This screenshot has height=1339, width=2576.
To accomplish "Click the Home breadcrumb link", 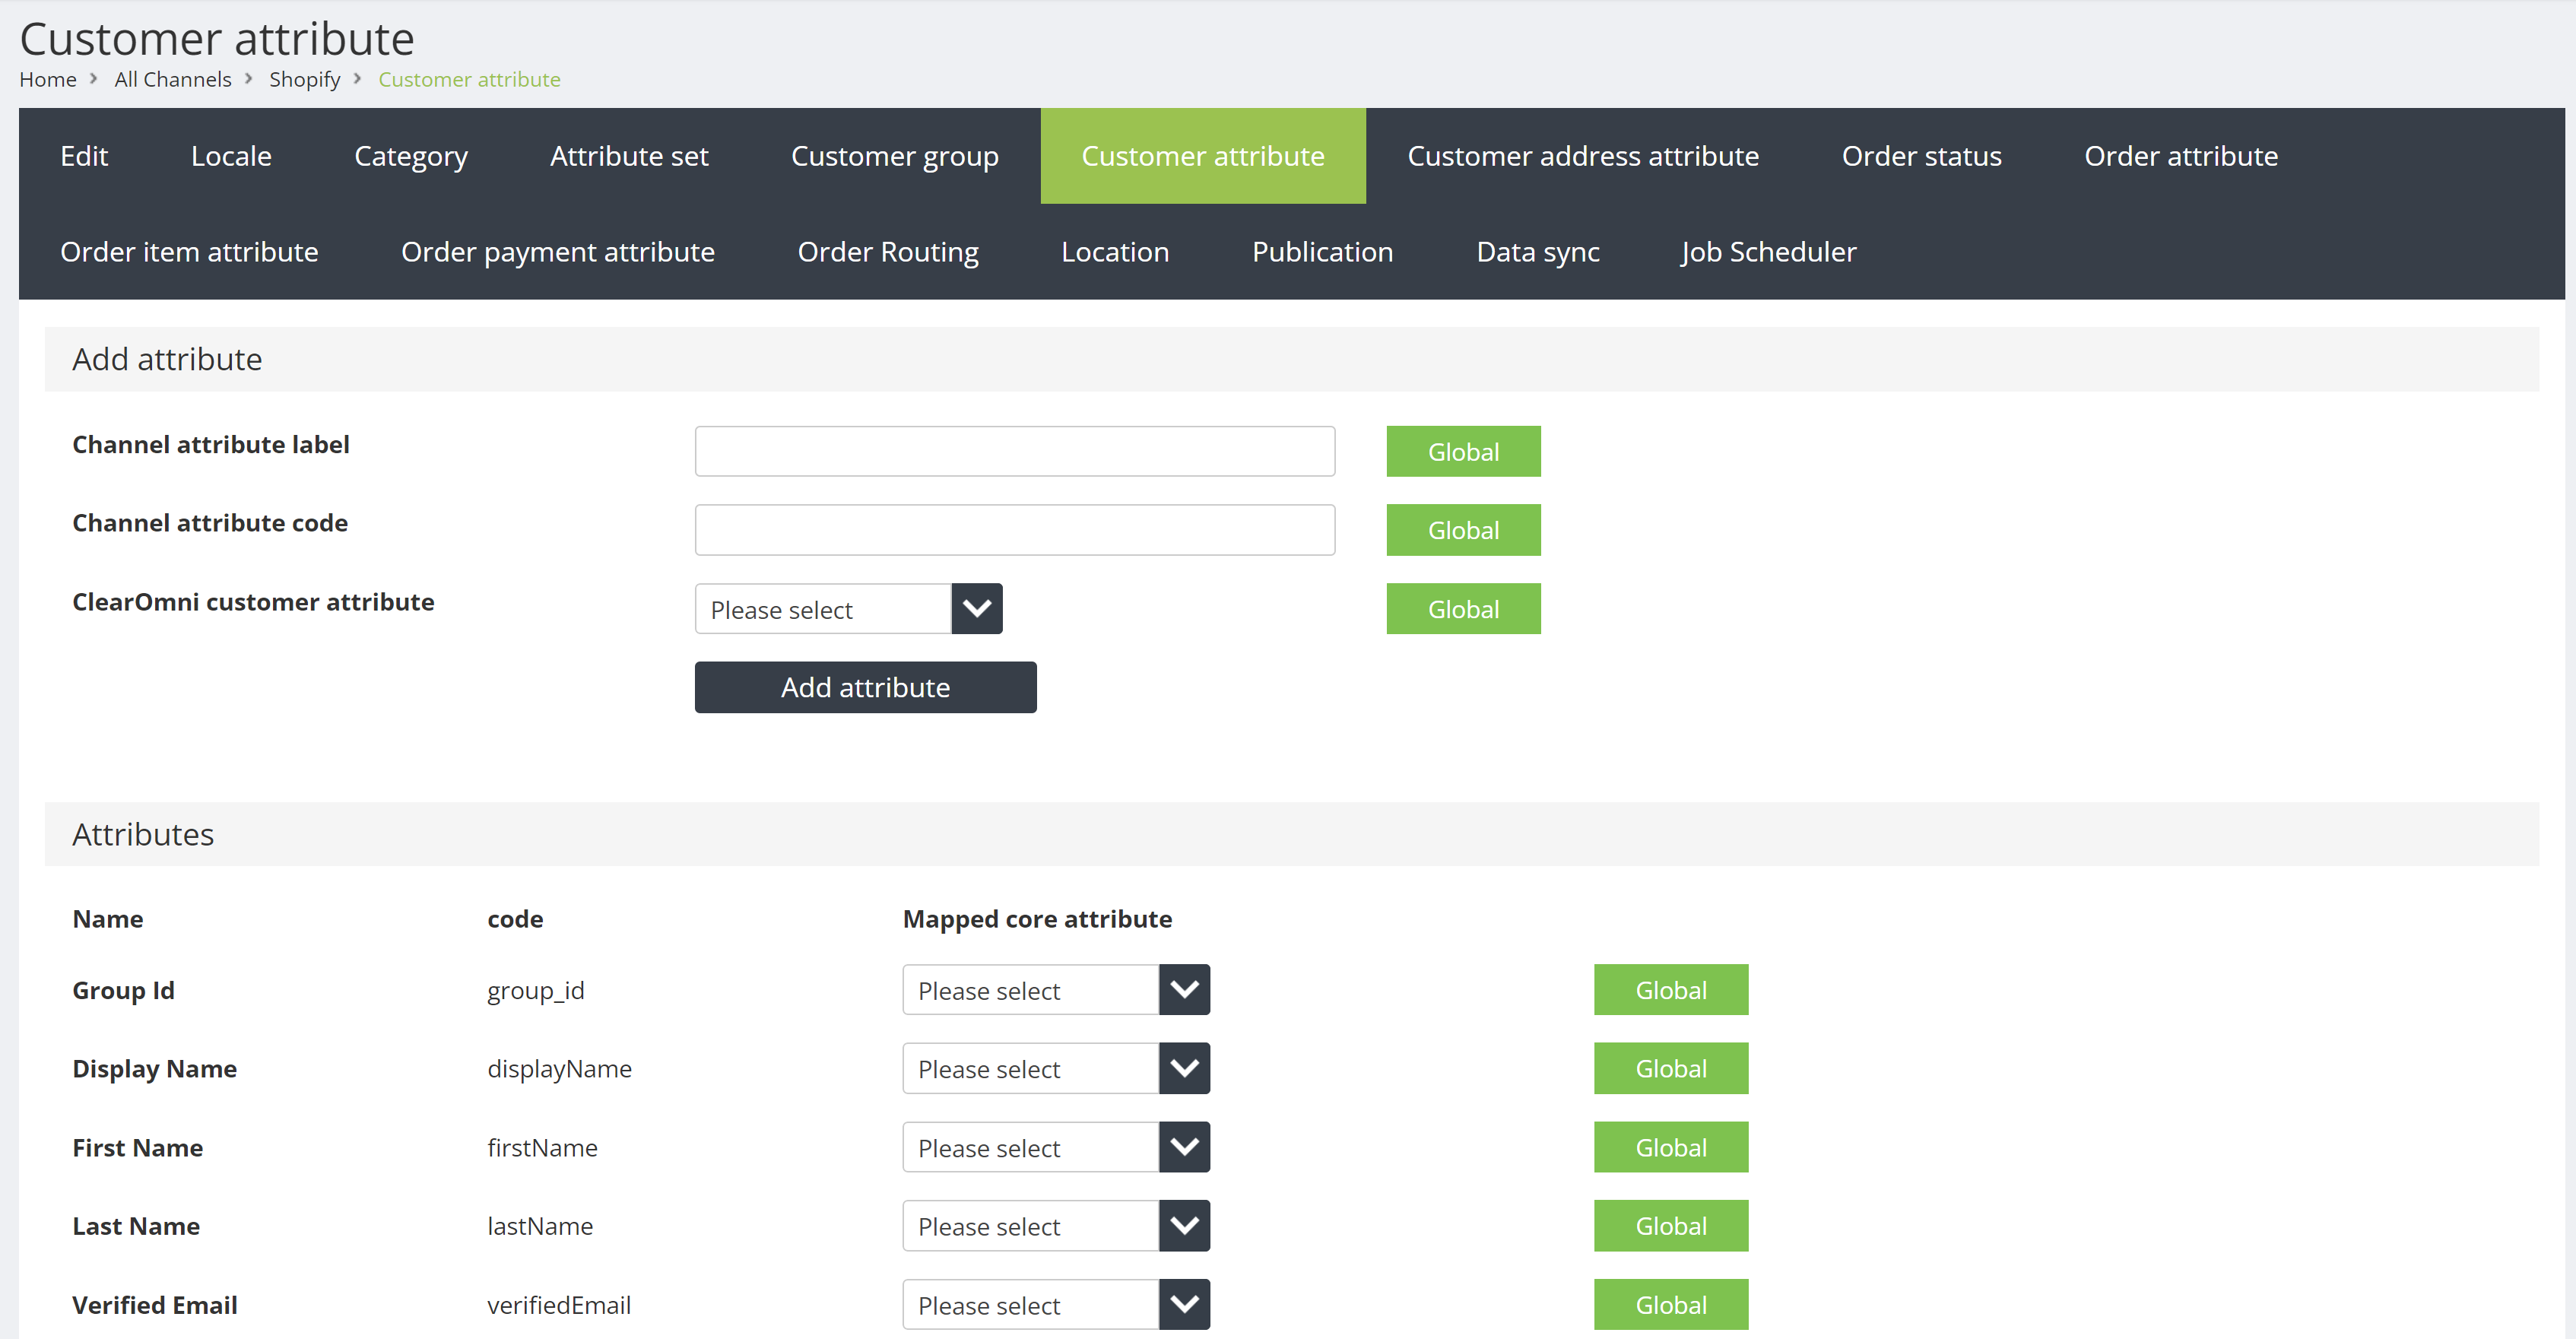I will click(48, 79).
